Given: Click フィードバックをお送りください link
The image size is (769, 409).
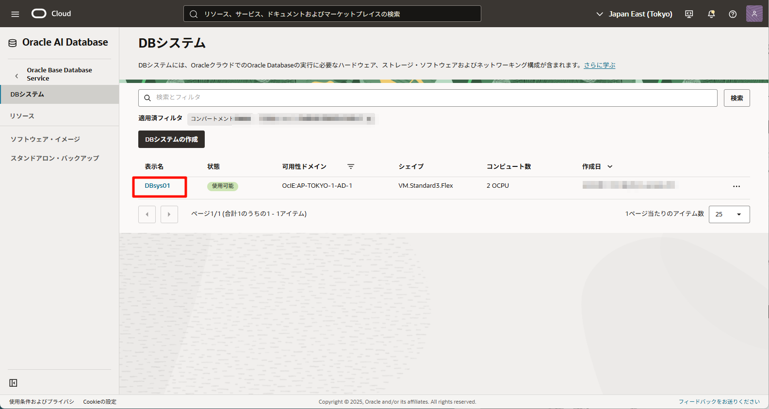Looking at the screenshot, I should click(x=719, y=402).
